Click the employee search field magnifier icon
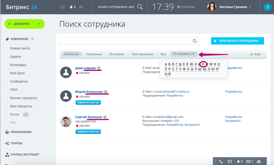Viewport: 274px width, 165px height. coord(195,41)
